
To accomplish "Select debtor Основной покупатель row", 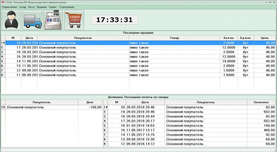I will tap(52, 107).
